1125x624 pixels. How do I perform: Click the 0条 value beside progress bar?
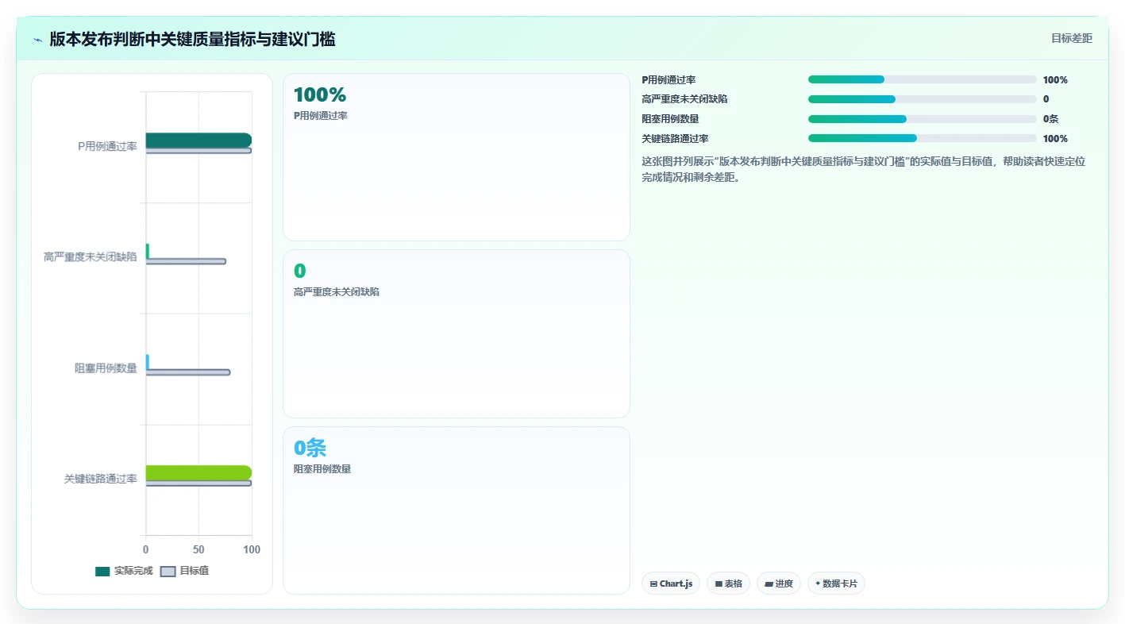coord(1051,119)
